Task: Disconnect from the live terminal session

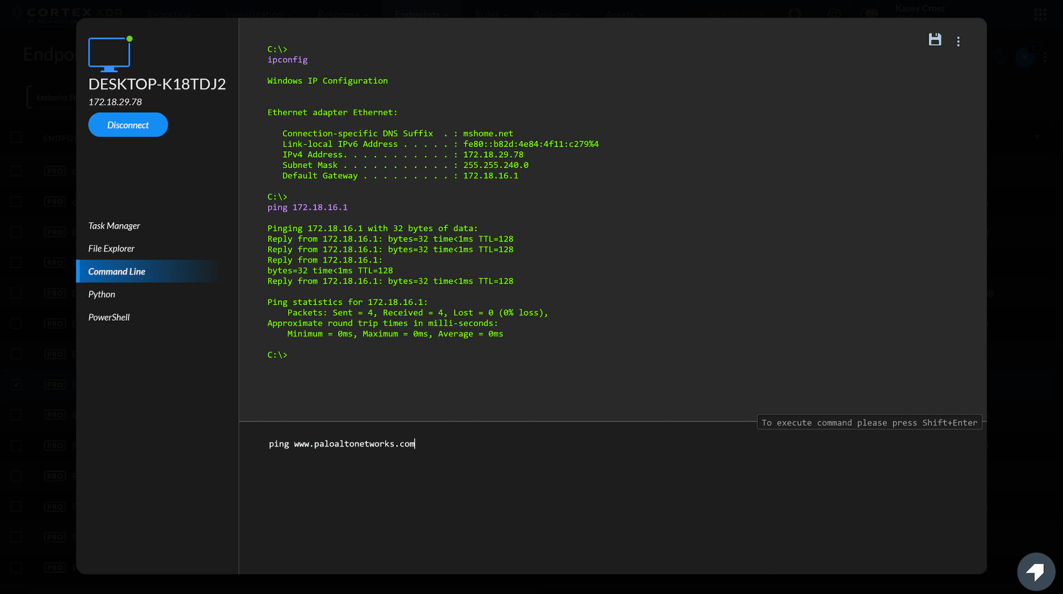Action: [128, 125]
